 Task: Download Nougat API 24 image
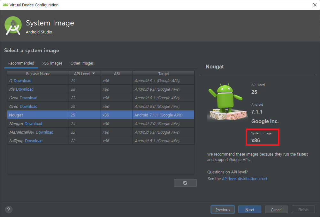(33, 124)
